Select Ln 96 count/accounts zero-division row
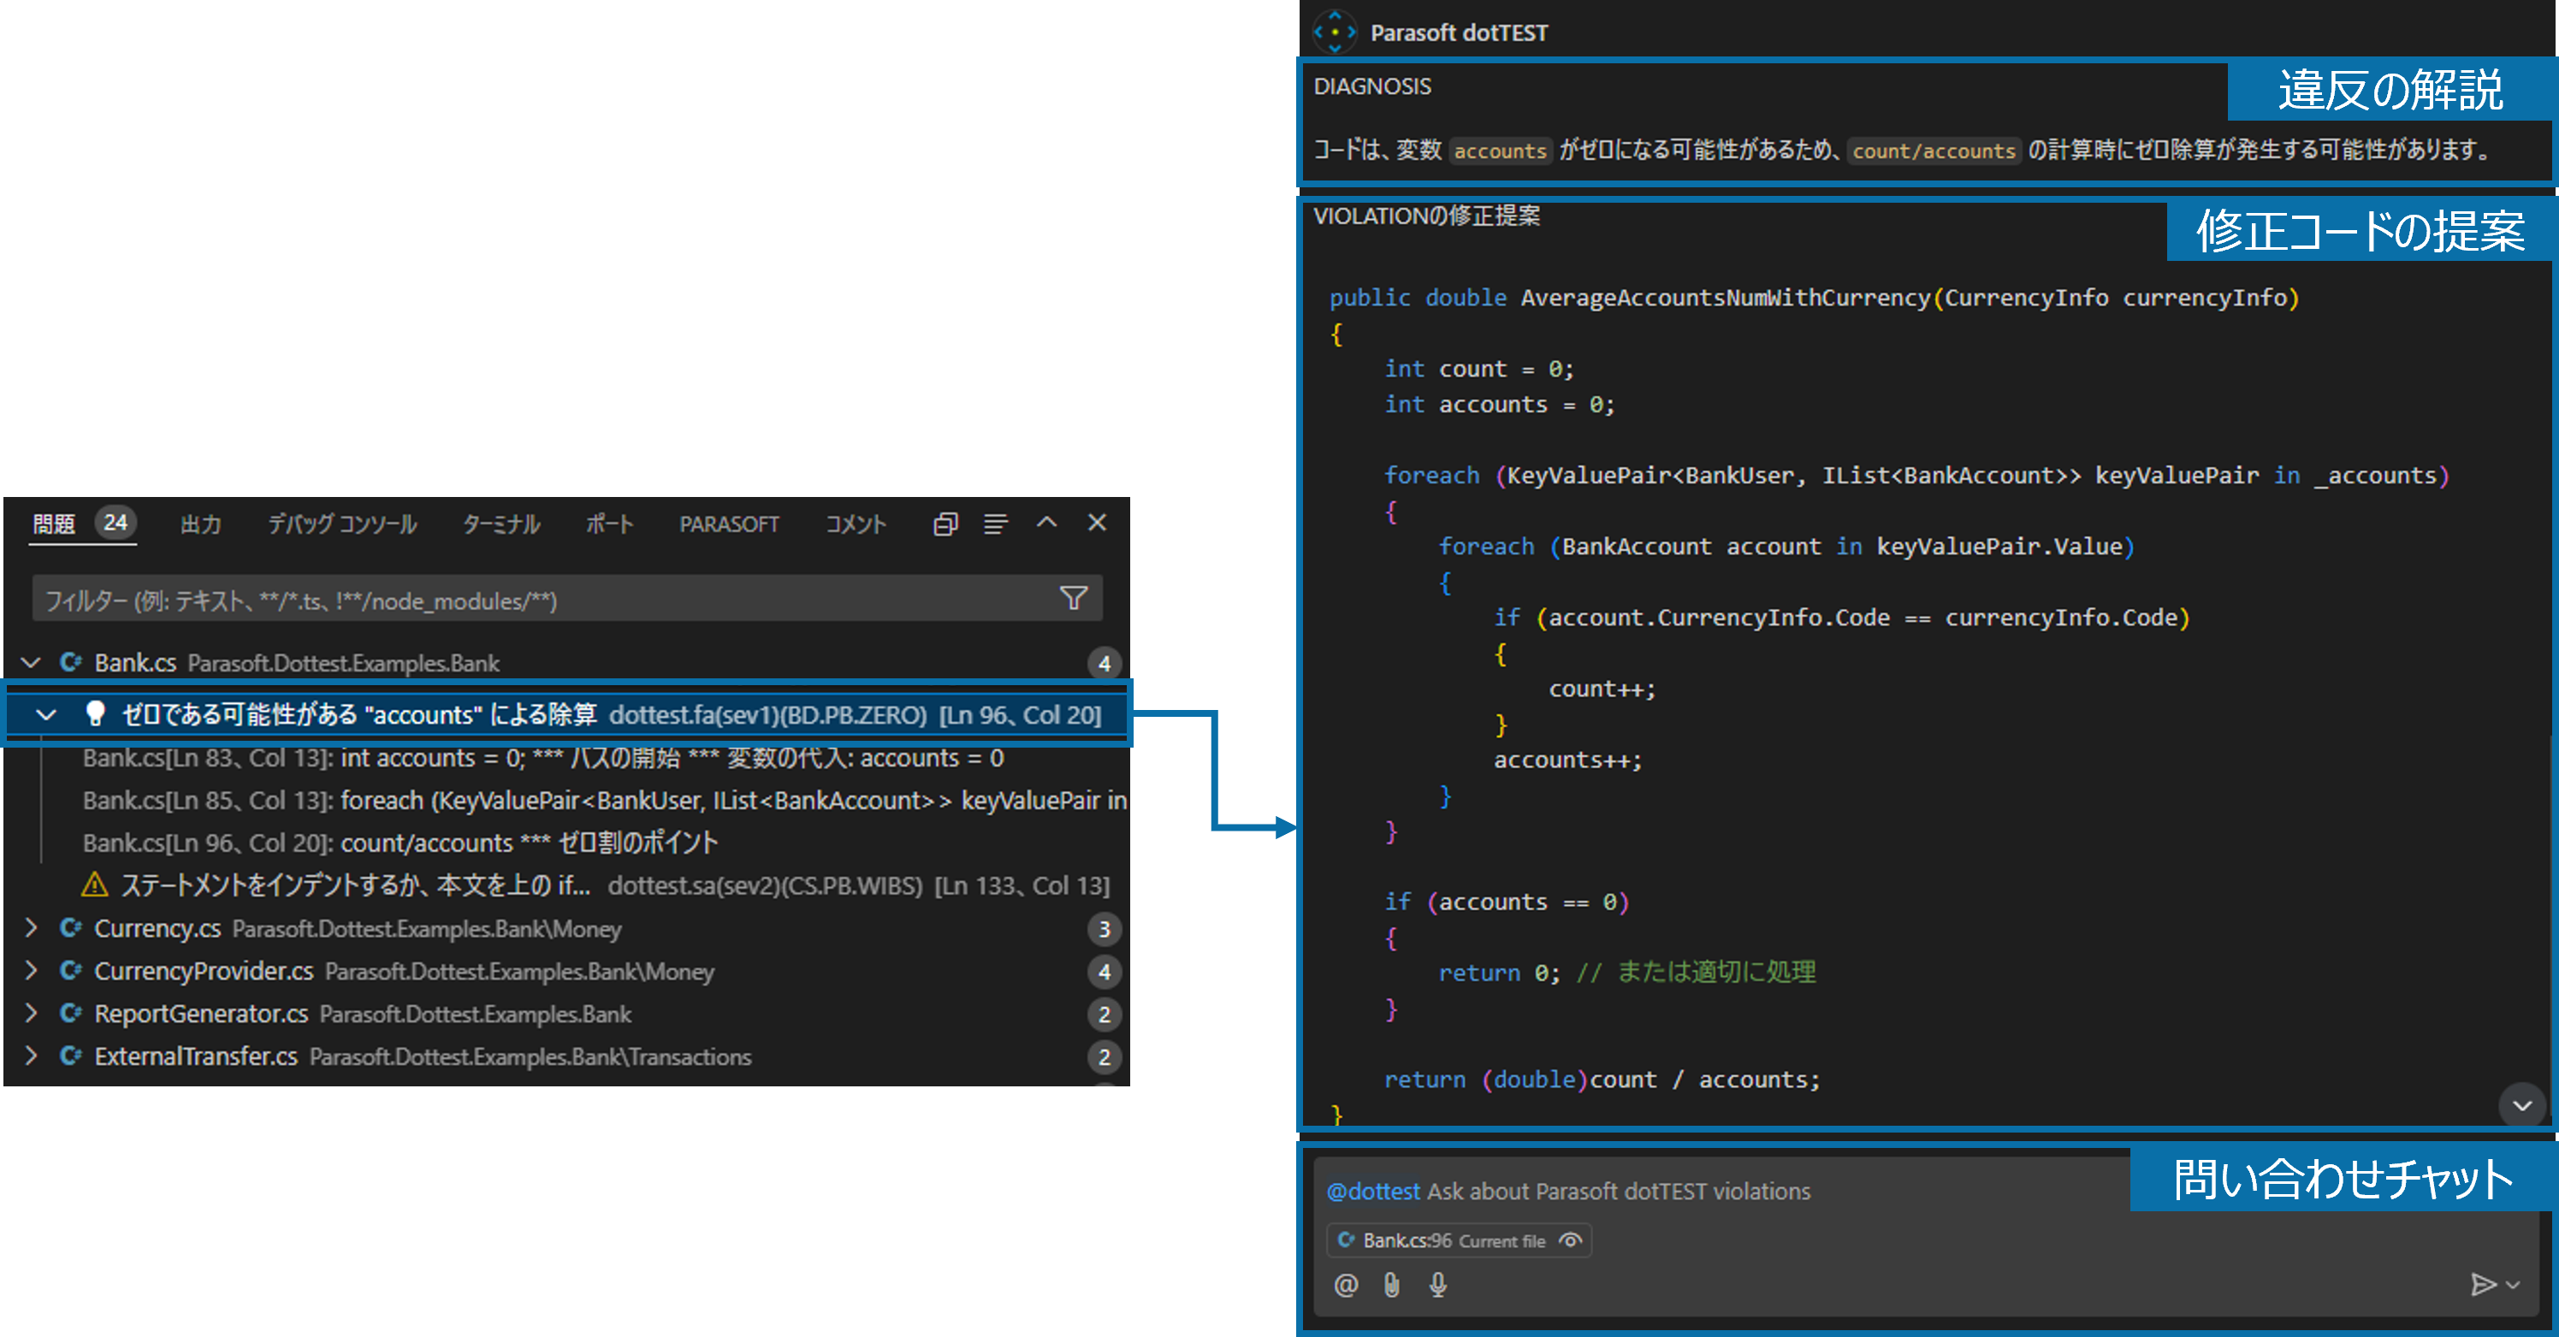 (x=400, y=843)
